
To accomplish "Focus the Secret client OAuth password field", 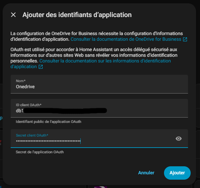I will click(x=93, y=141).
